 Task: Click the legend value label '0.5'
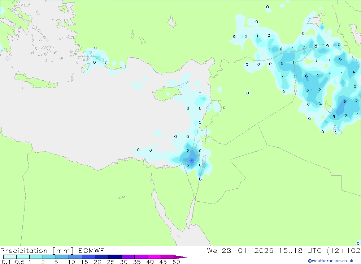19,262
